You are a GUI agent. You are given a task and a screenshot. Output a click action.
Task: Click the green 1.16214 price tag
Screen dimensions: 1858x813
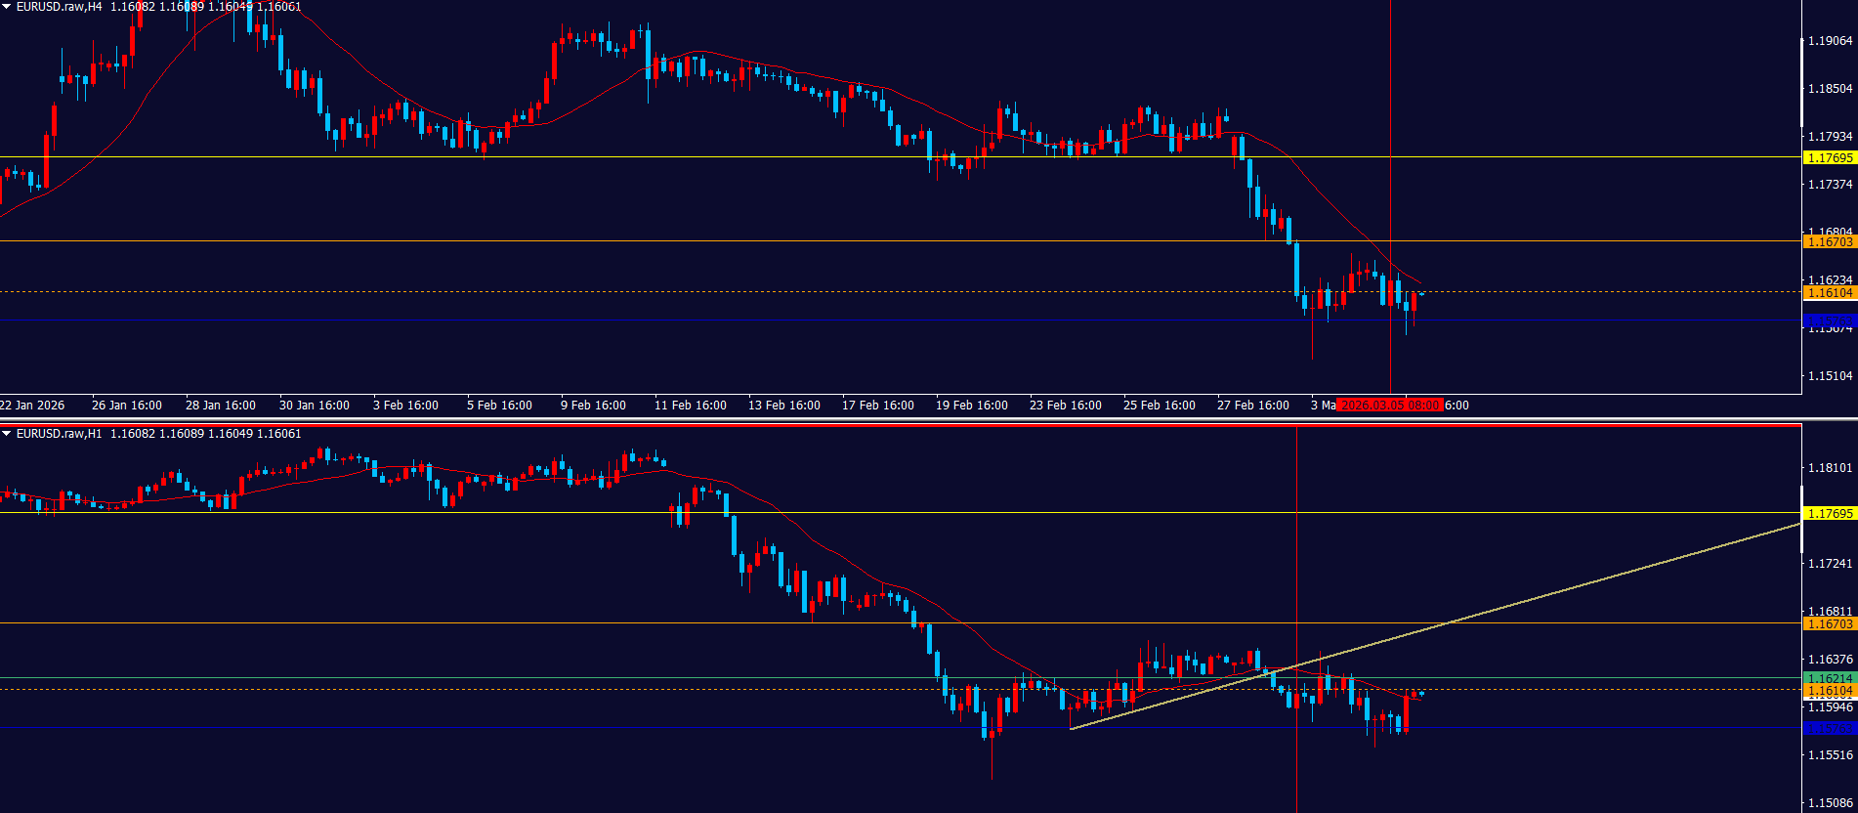(x=1829, y=678)
